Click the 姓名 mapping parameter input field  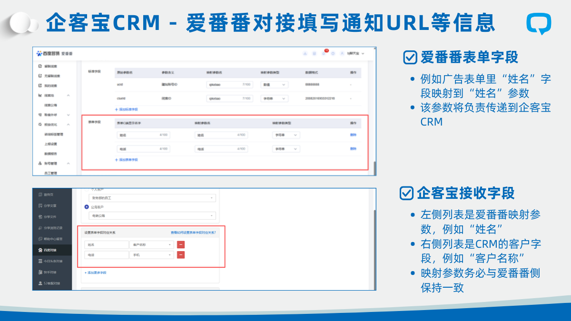coord(221,135)
